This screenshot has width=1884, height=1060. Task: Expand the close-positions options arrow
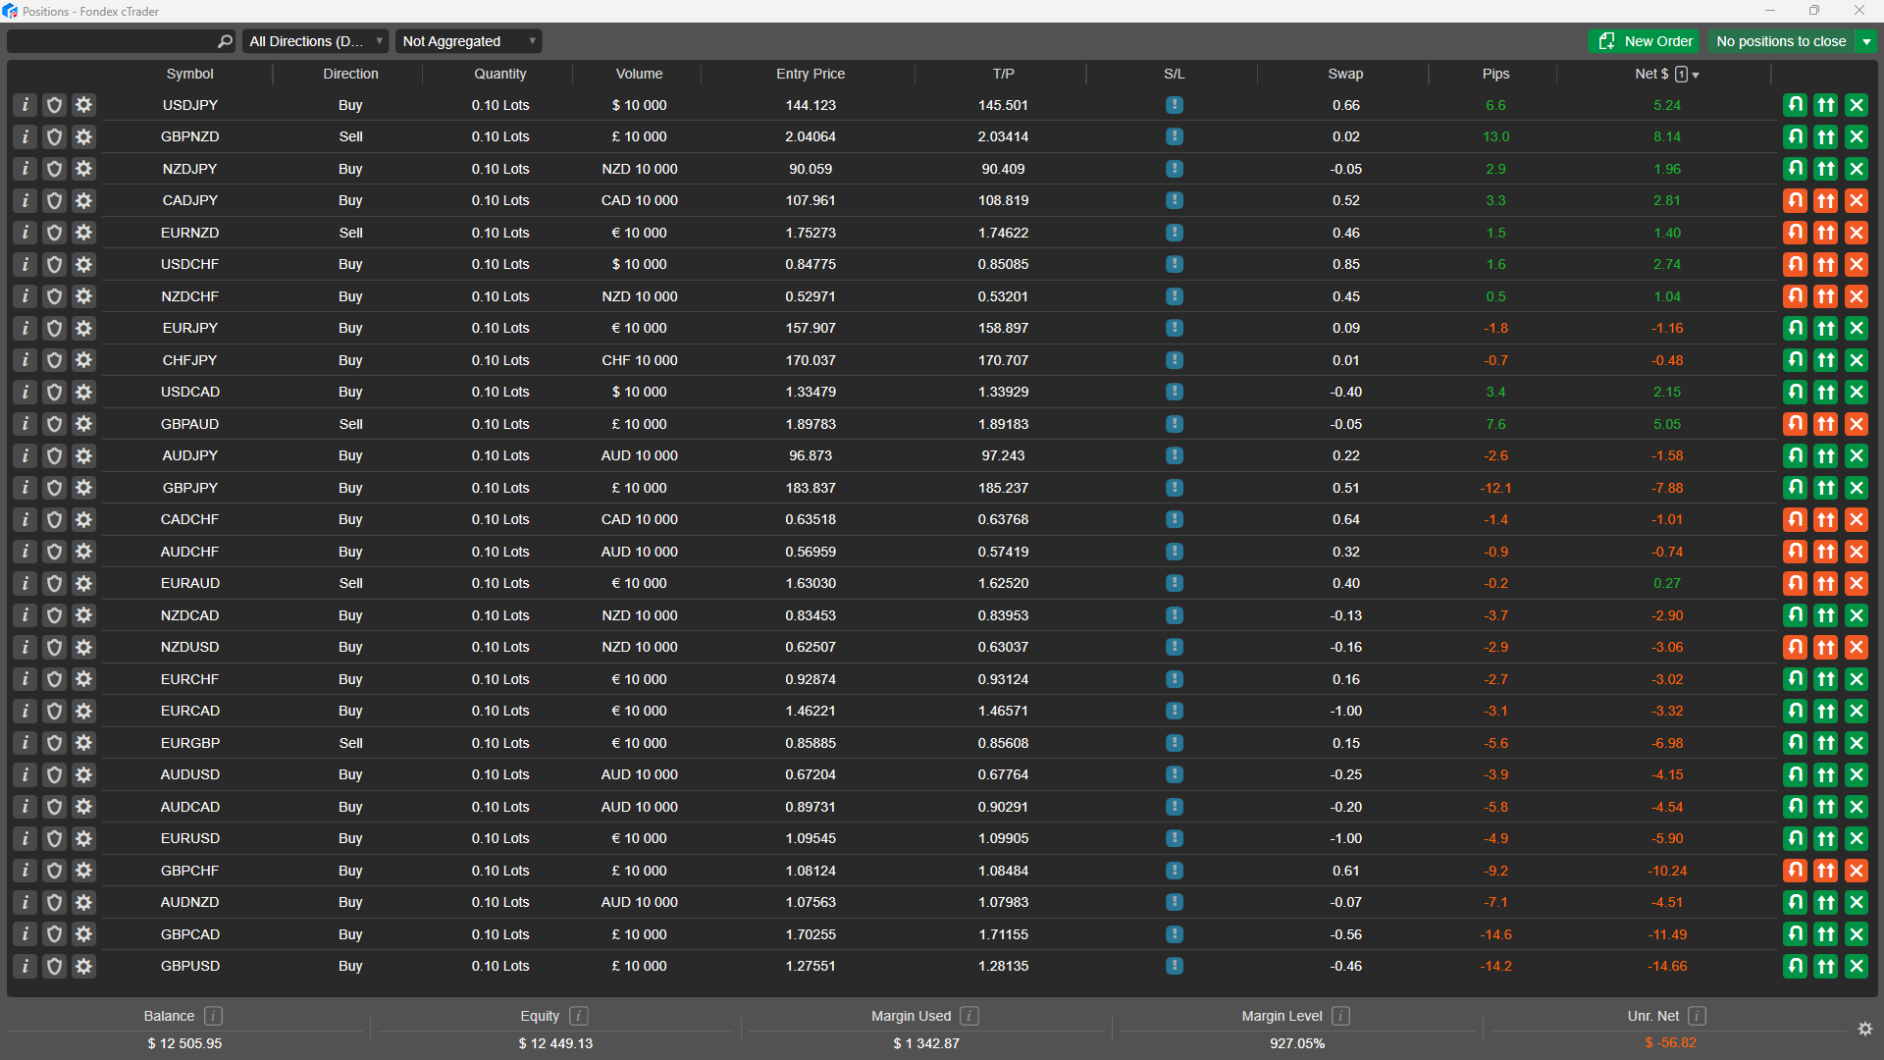point(1866,41)
